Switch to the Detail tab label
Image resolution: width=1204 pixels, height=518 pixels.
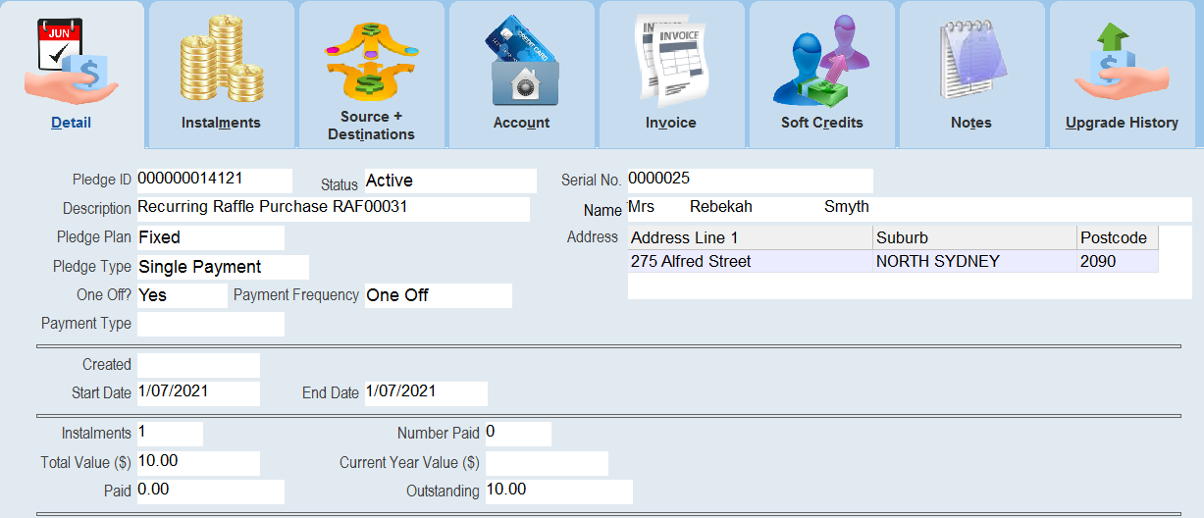[71, 123]
